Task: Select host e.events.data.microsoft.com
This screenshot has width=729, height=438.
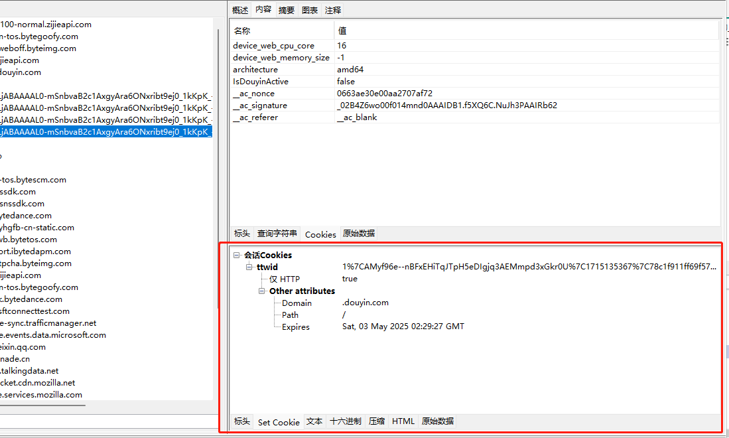Action: (x=53, y=335)
